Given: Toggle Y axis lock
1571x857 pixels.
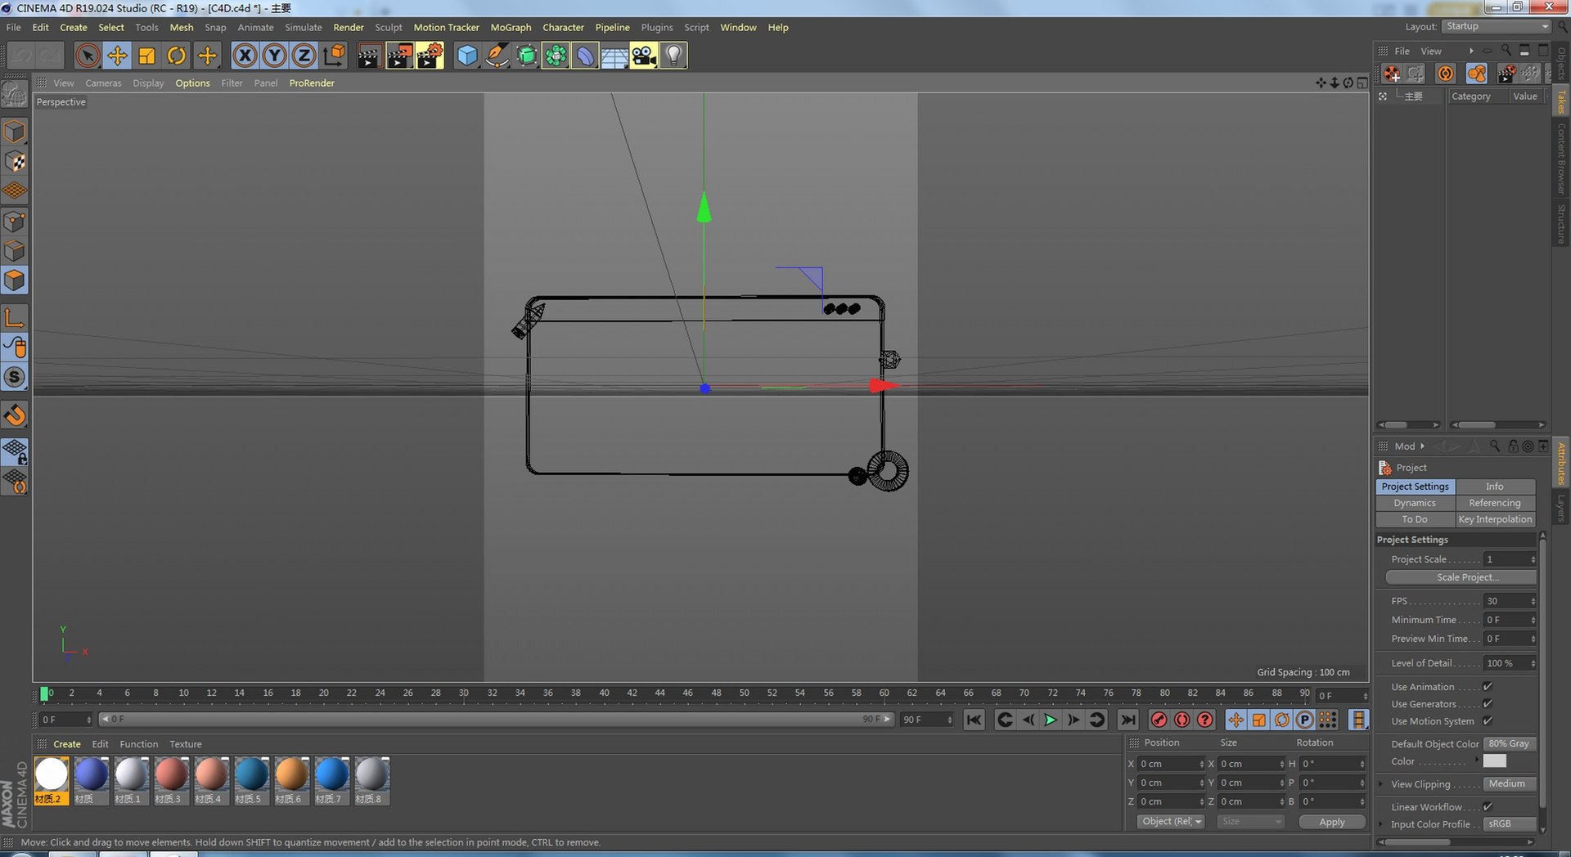Looking at the screenshot, I should [274, 56].
